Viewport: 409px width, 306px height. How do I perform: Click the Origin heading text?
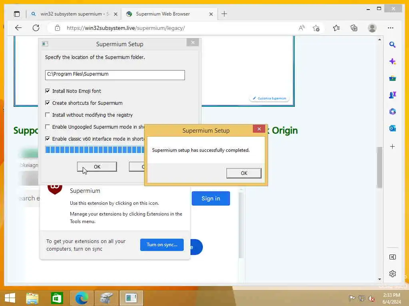pos(284,130)
